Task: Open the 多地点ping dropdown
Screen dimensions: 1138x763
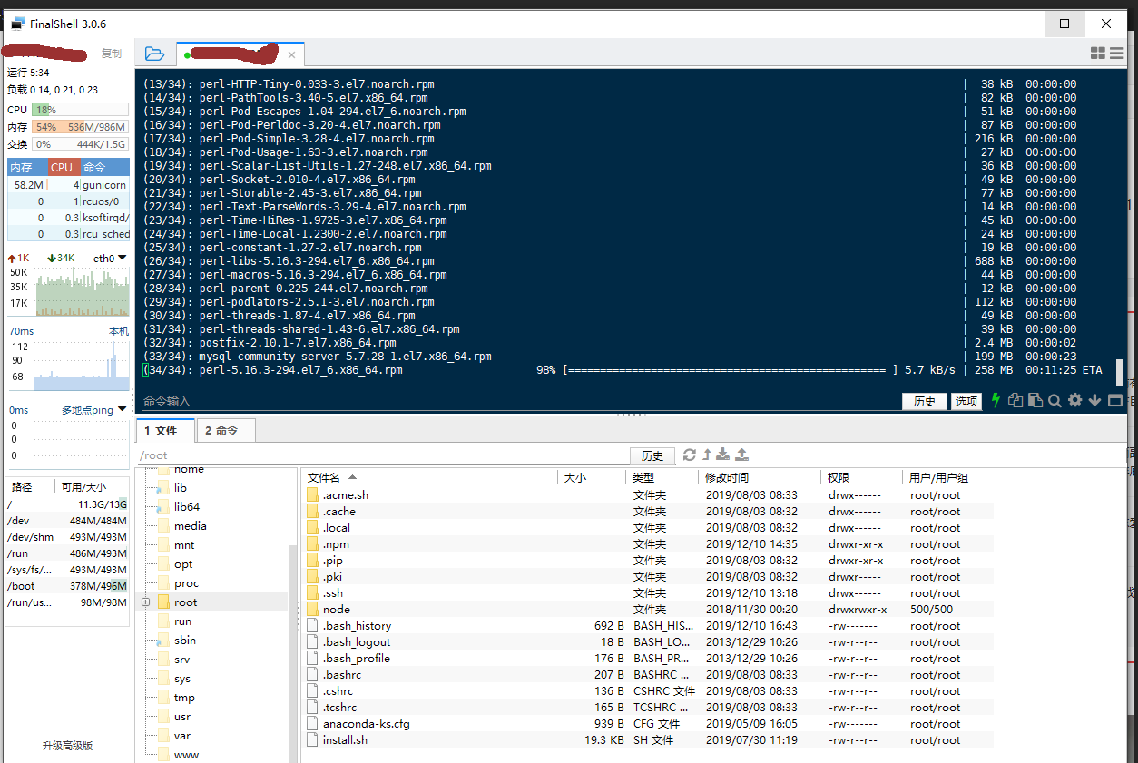Action: click(x=94, y=410)
